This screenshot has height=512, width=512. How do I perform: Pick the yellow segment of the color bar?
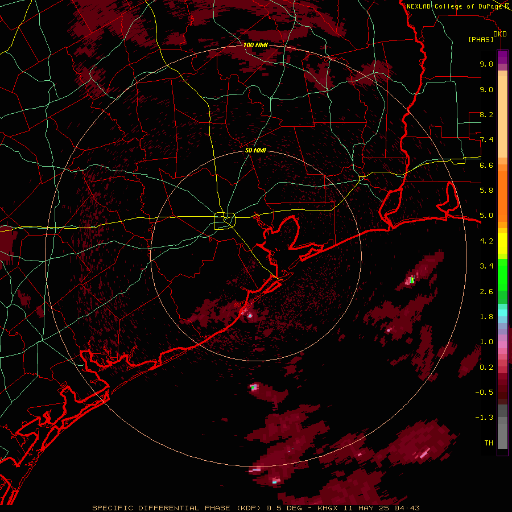click(502, 243)
